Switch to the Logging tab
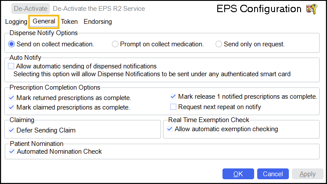Screen dimensions: 327x184 16,22
